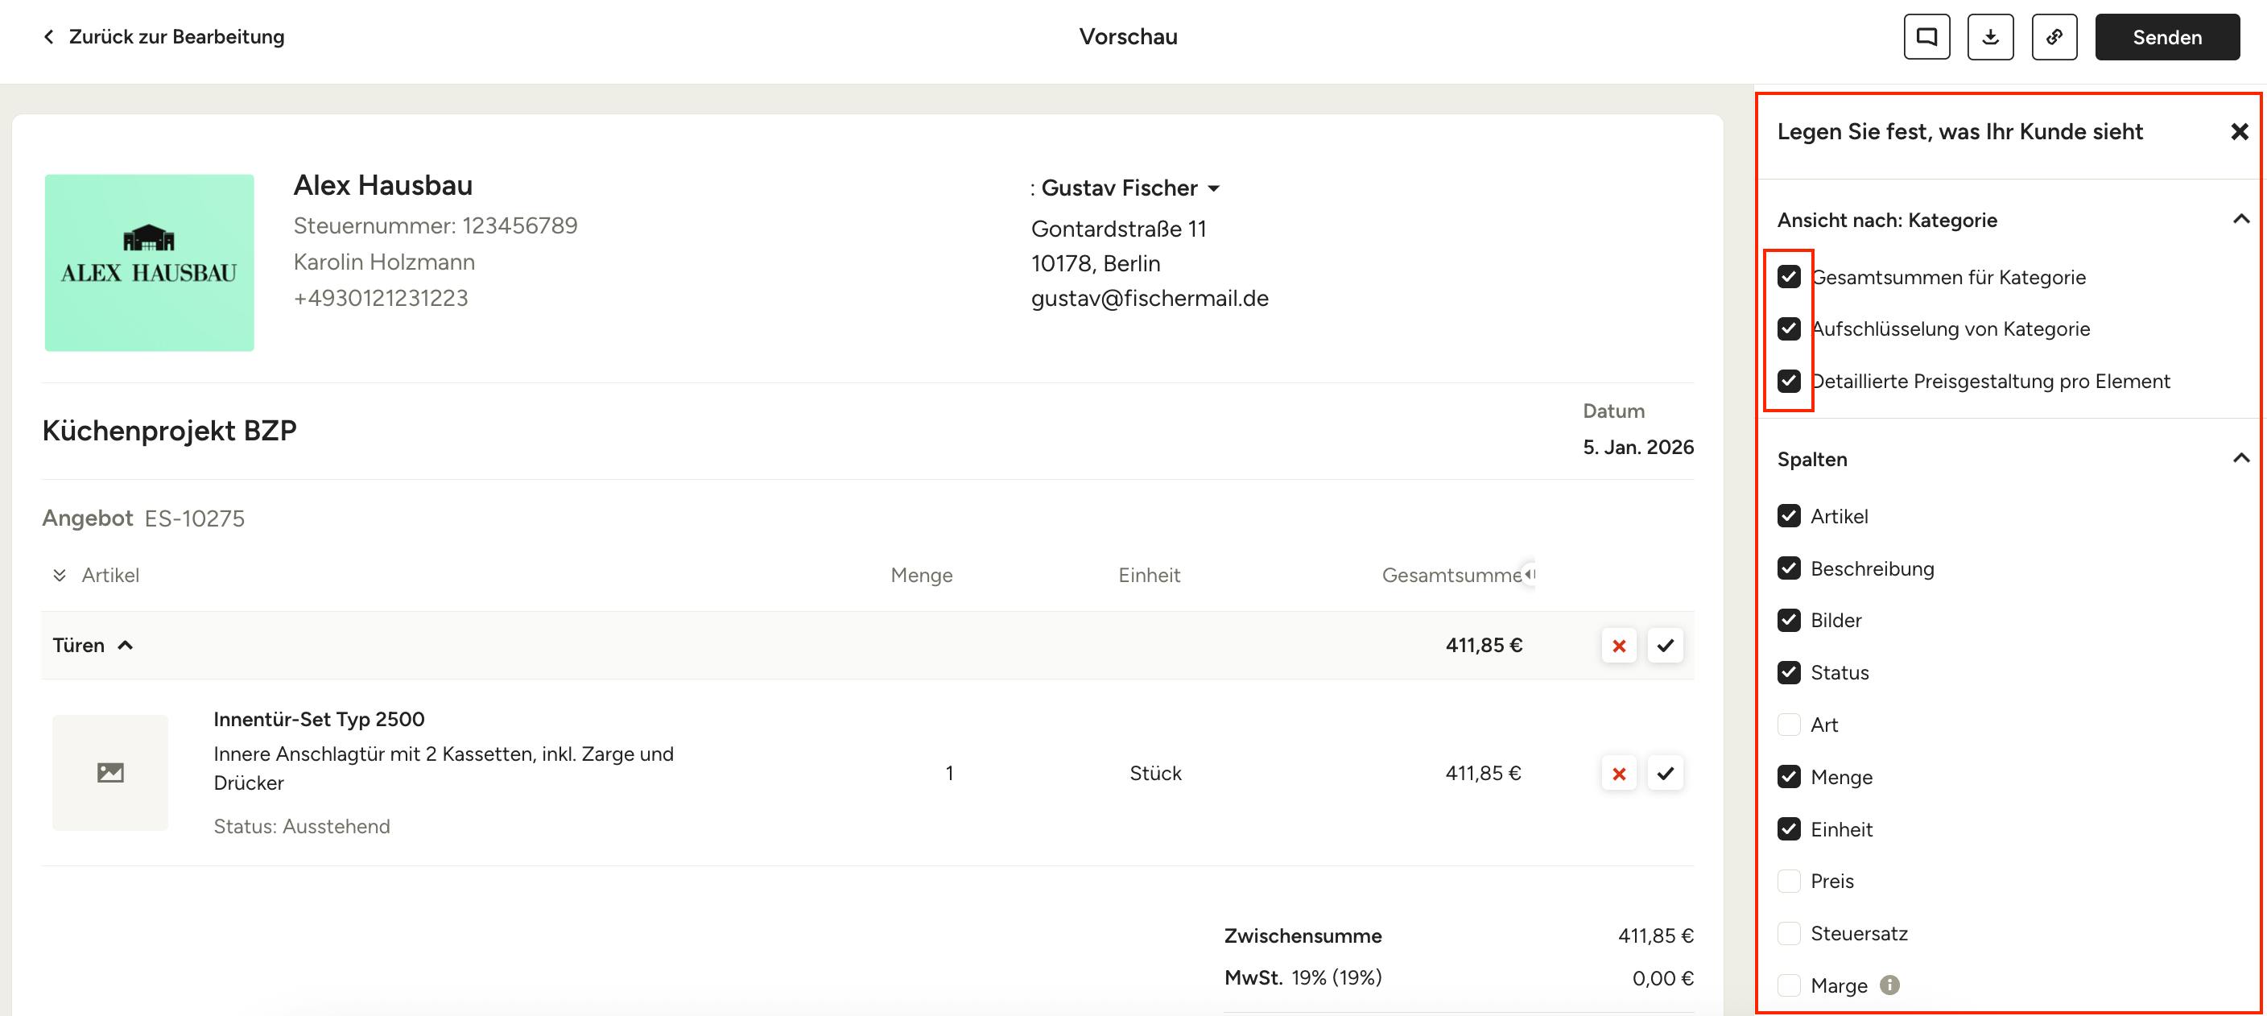
Task: Disable the Bilder column checkbox
Action: coord(1788,621)
